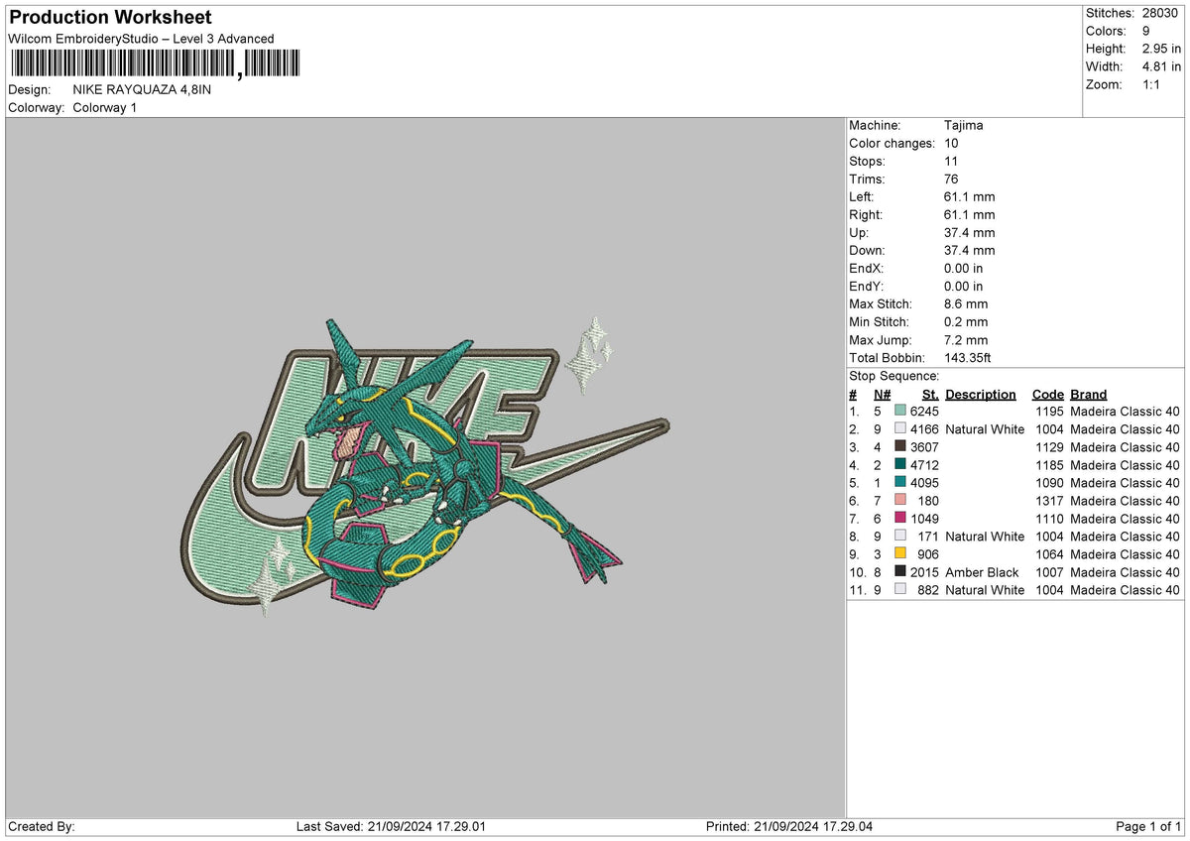Click "Natural White" in the 171 stitch row
This screenshot has height=841, width=1190.
pyautogui.click(x=985, y=537)
